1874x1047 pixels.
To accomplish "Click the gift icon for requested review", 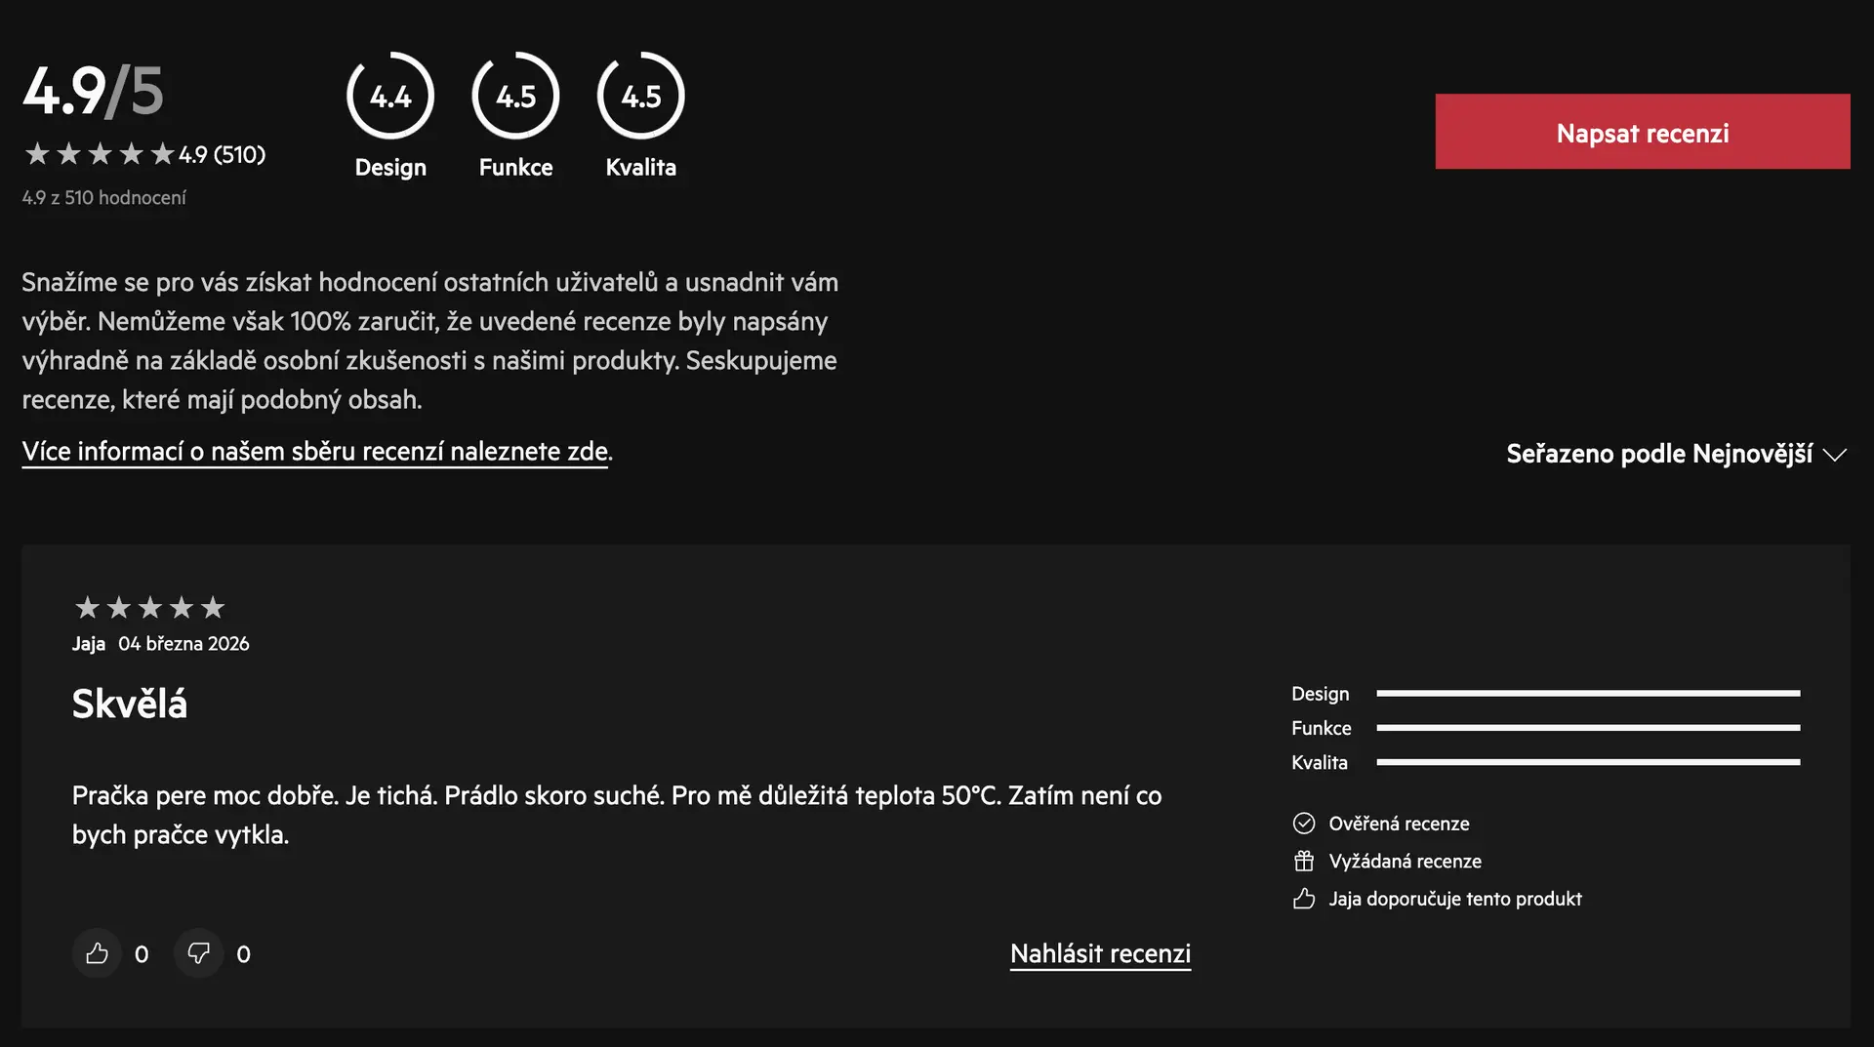I will [x=1303, y=861].
